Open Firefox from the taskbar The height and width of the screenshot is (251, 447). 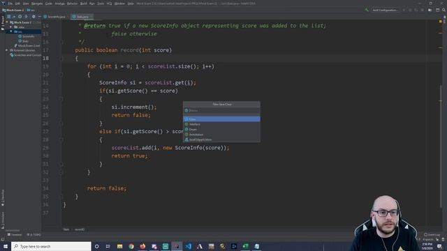click(142, 246)
